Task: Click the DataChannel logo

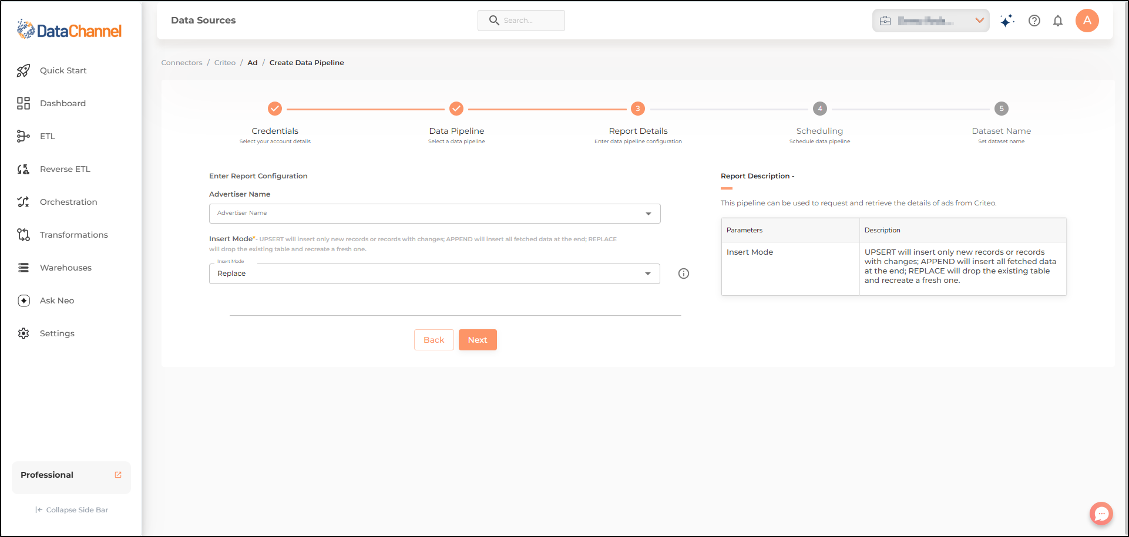Action: [x=69, y=29]
